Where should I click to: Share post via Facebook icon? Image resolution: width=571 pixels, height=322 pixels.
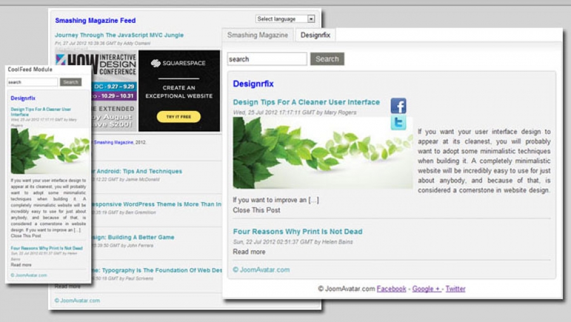398,106
